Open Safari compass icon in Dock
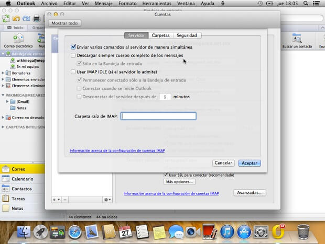This screenshot has height=244, width=325. 74,232
